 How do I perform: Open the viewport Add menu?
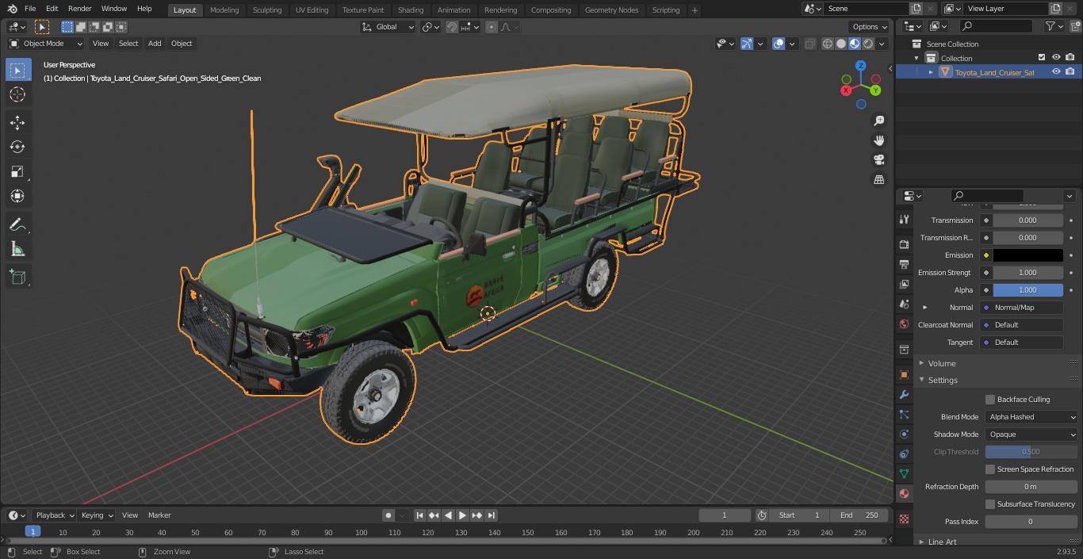pyautogui.click(x=155, y=44)
